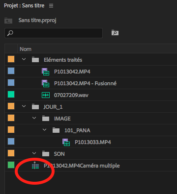
Task: Click the Projet : Sans titre panel tab
Action: click(x=24, y=6)
